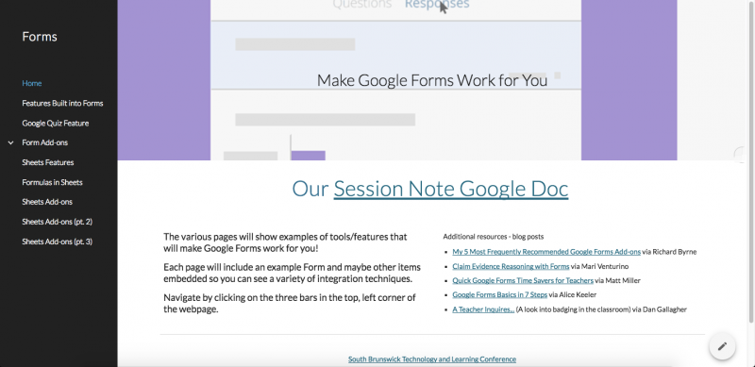Open the Google Quiz Feature page
The height and width of the screenshot is (367, 755).
coord(56,124)
